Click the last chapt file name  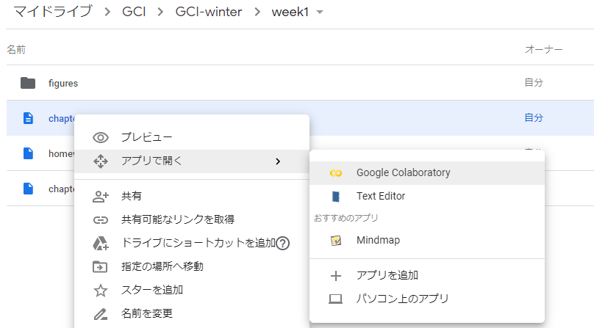pyautogui.click(x=61, y=189)
